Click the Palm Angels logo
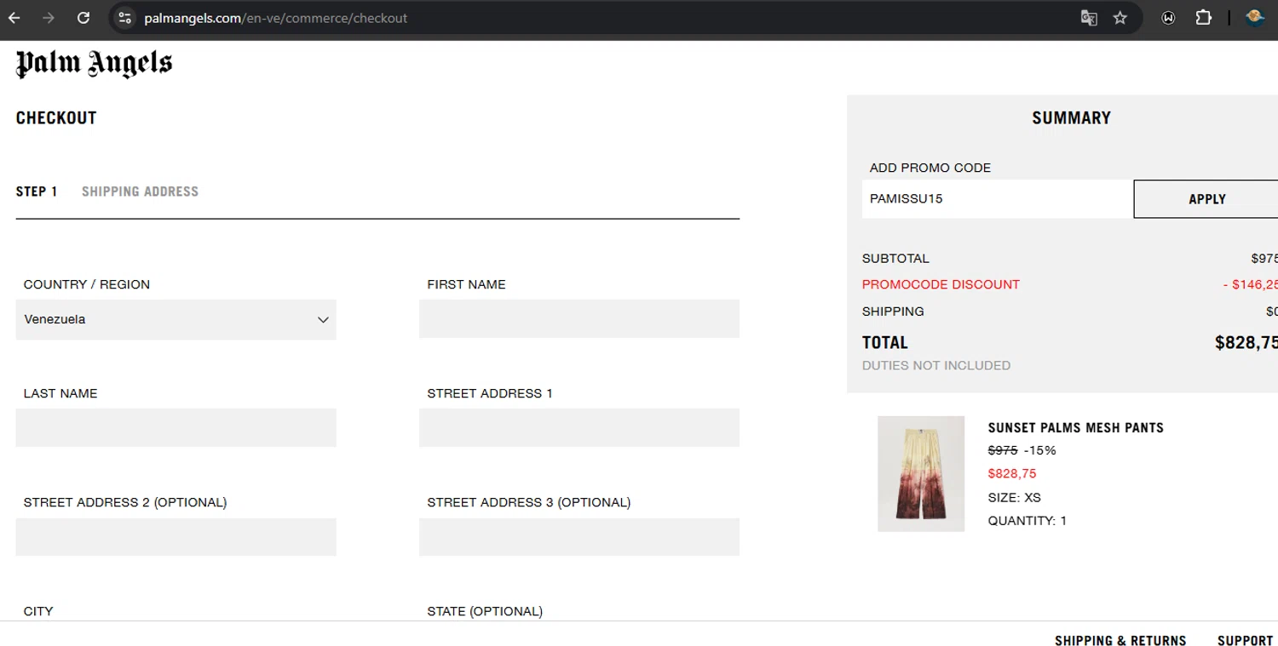Image resolution: width=1278 pixels, height=646 pixels. point(94,64)
